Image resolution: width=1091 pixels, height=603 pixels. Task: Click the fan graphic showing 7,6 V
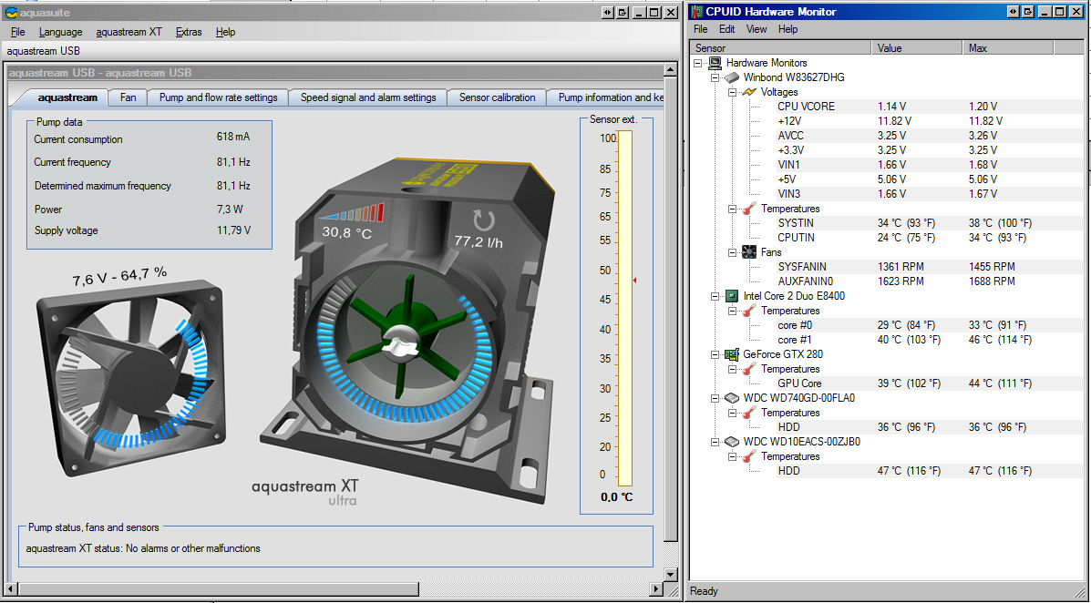coord(131,378)
